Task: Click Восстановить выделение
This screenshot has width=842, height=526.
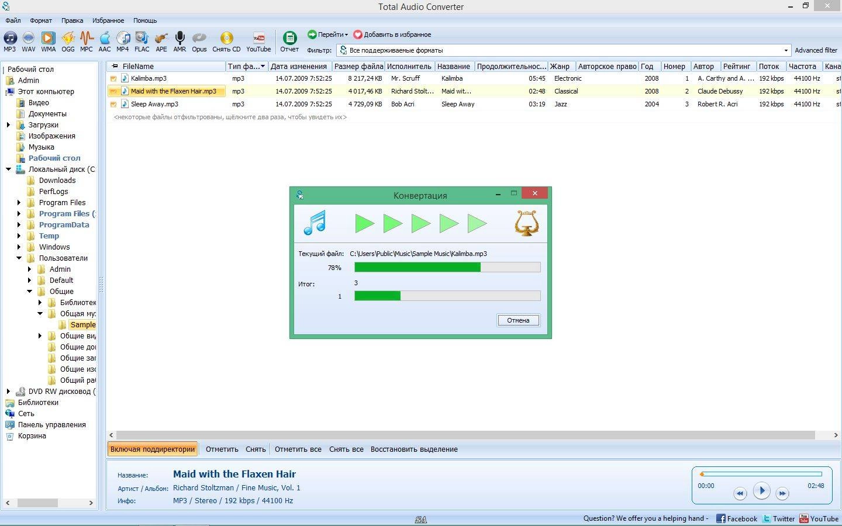Action: [x=414, y=449]
